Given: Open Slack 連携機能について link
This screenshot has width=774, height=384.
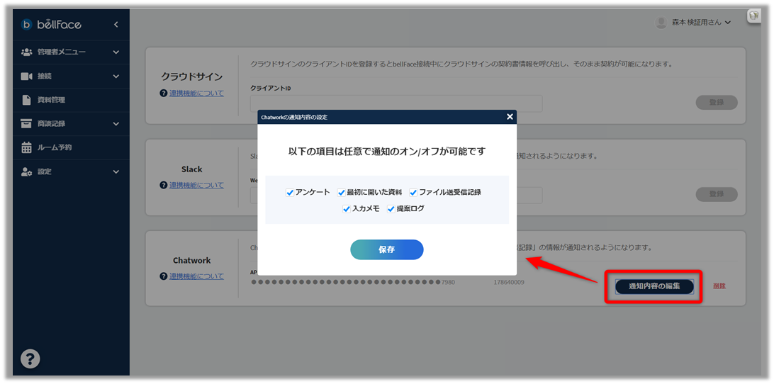Looking at the screenshot, I should coord(196,185).
